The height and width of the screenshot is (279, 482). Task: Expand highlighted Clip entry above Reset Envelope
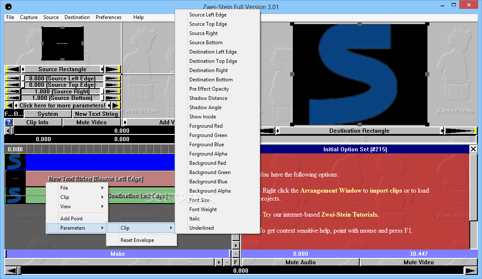point(141,228)
